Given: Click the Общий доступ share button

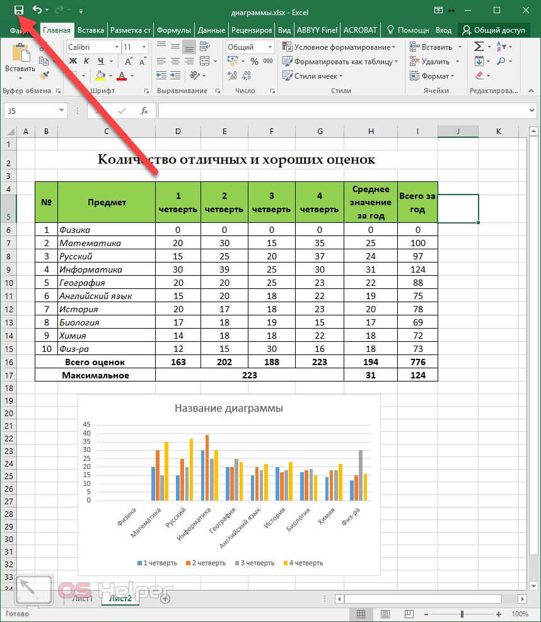Looking at the screenshot, I should 493,30.
